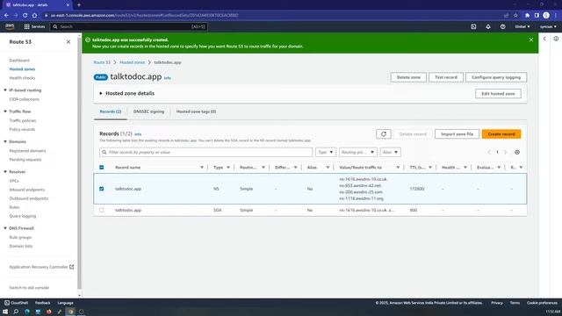
Task: Collapse IP-based routing sidebar group
Action: pos(5,90)
